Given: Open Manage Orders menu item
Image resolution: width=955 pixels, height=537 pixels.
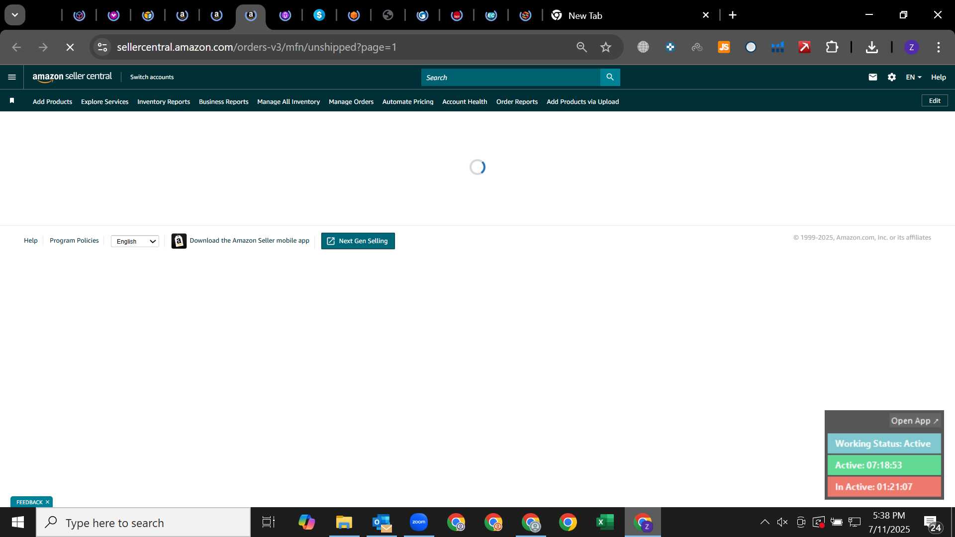Looking at the screenshot, I should point(351,101).
